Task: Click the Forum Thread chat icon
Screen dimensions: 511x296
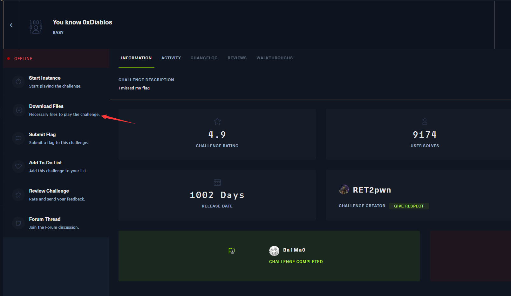Action: pyautogui.click(x=18, y=223)
